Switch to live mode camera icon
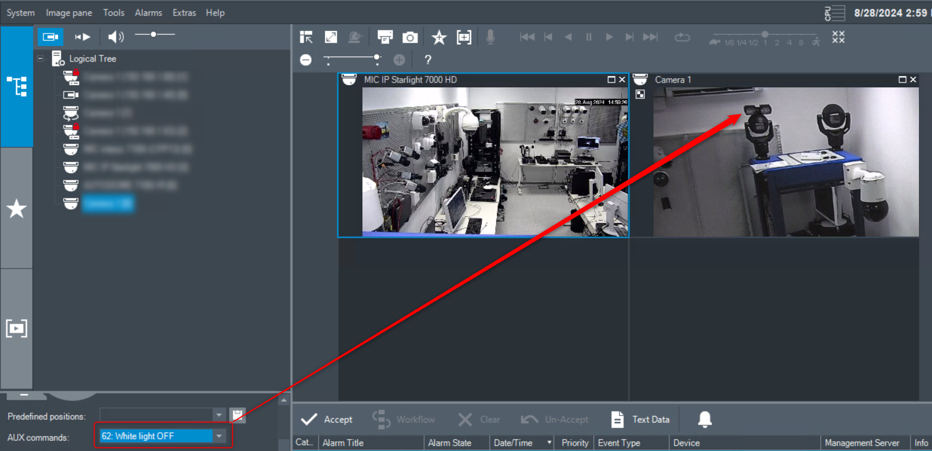The width and height of the screenshot is (932, 451). coord(50,37)
